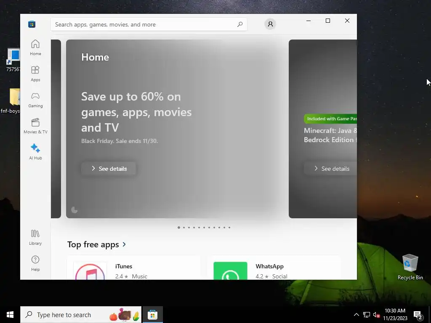Open the Minecraft featured card

click(323, 129)
